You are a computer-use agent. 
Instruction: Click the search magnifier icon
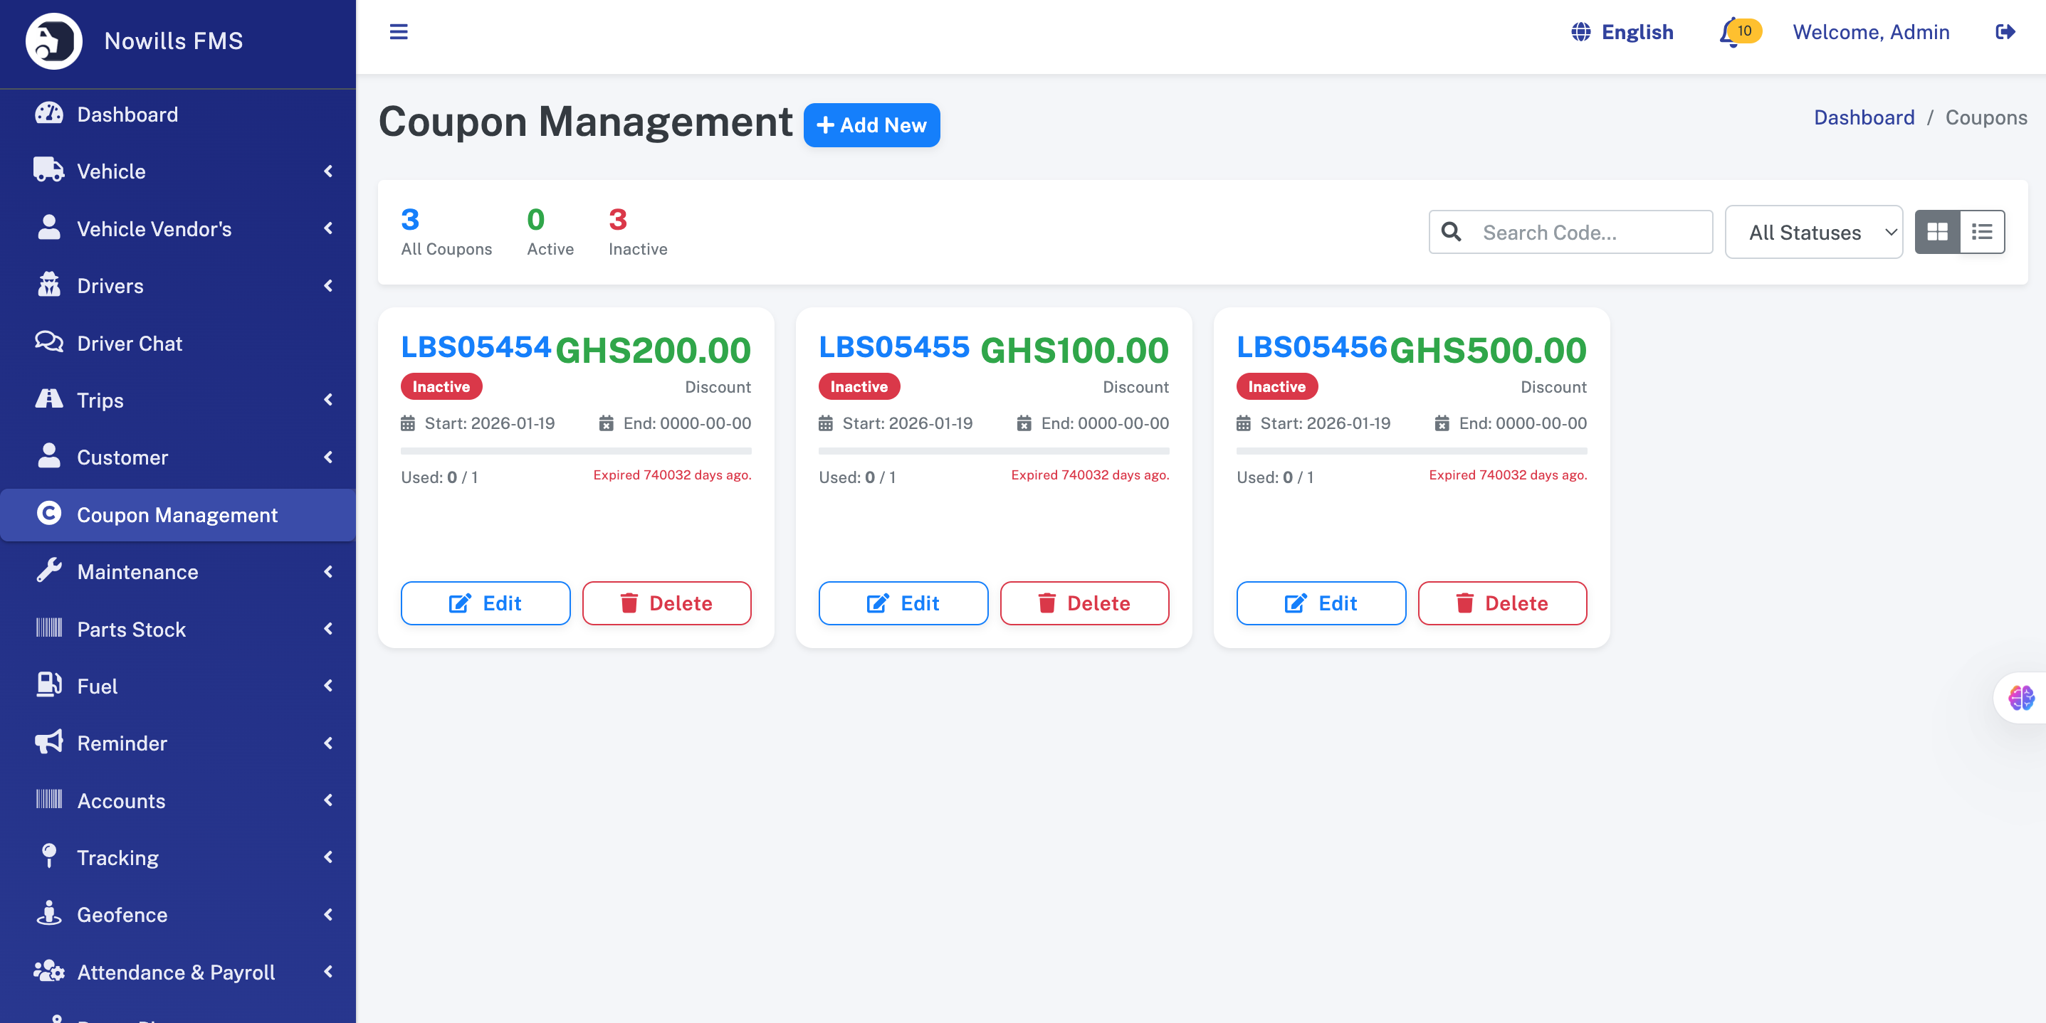coord(1451,232)
